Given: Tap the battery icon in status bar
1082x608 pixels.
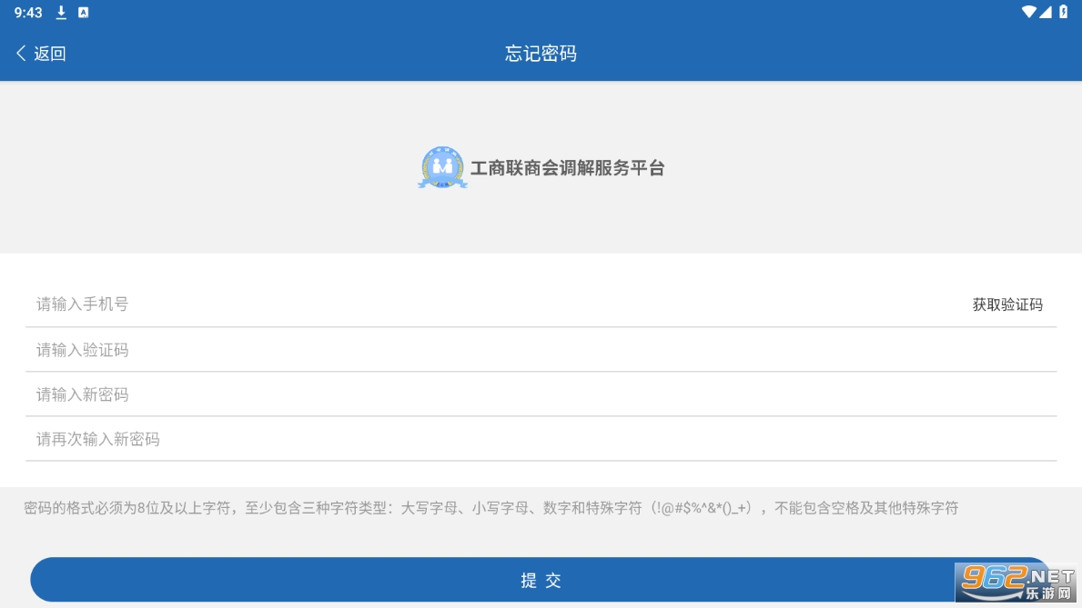Looking at the screenshot, I should point(1064,12).
